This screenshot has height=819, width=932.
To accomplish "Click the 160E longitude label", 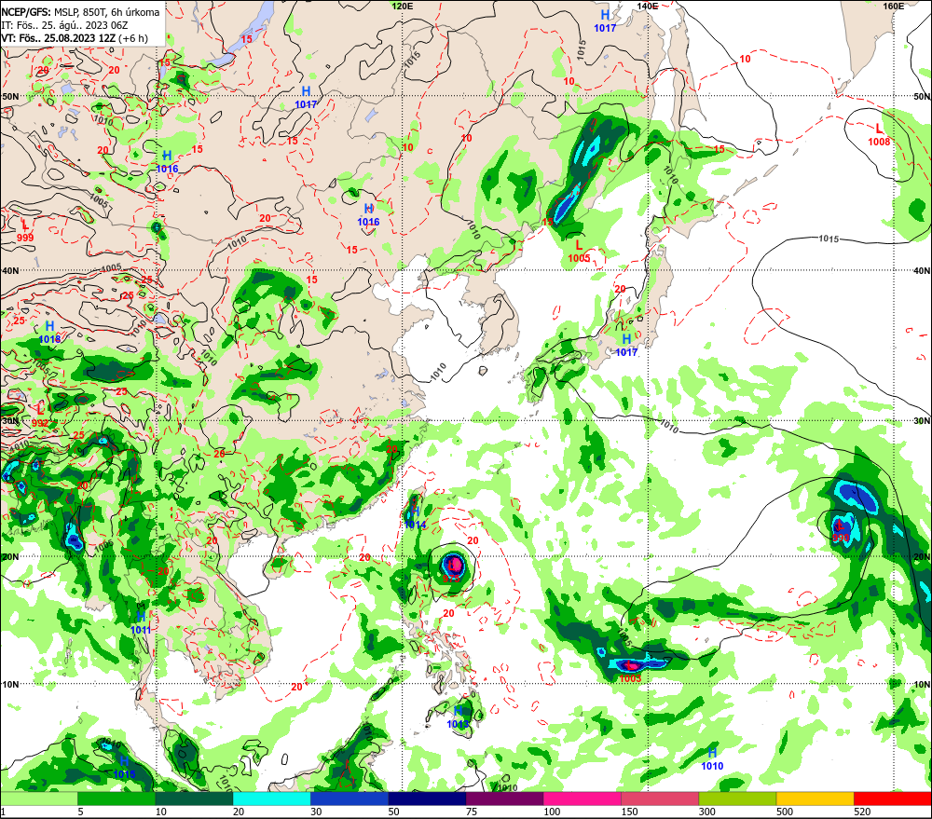I will tap(894, 6).
